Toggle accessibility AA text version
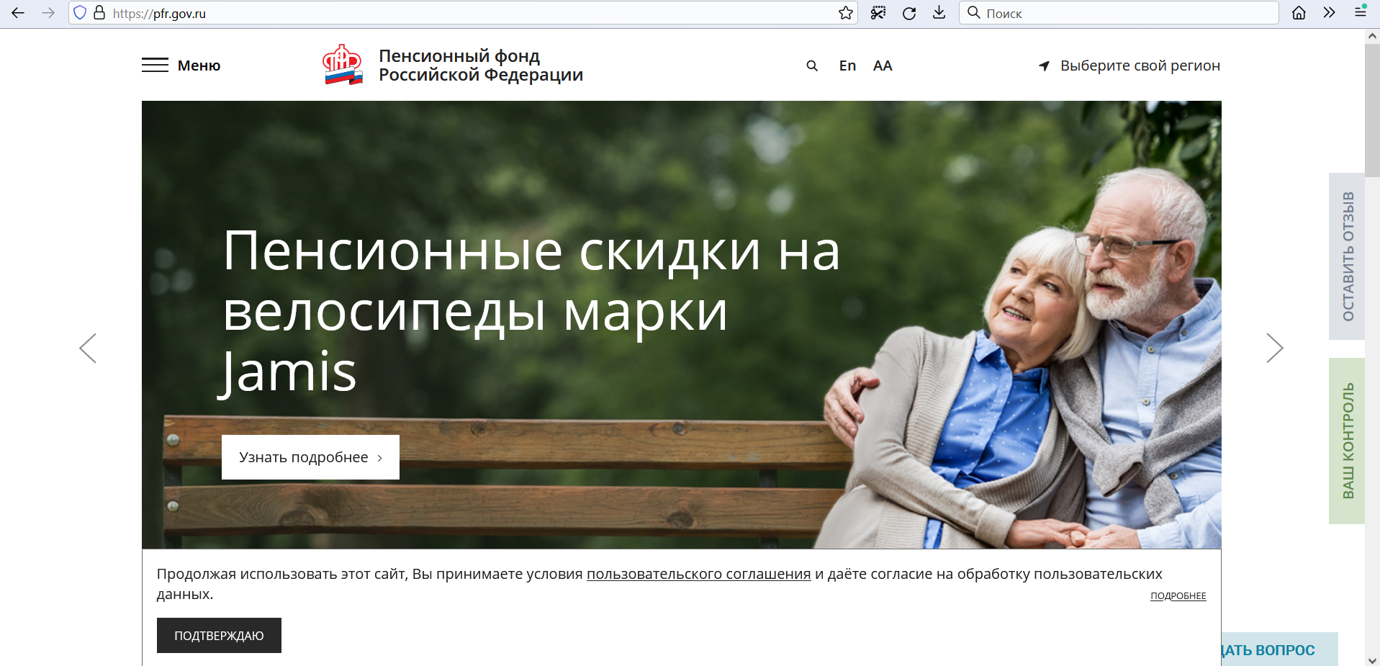The image size is (1380, 666). pos(883,66)
